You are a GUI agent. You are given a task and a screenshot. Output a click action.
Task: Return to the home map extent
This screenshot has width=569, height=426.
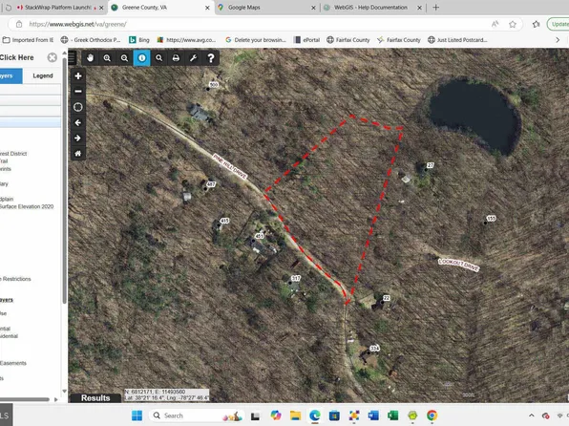pyautogui.click(x=78, y=153)
